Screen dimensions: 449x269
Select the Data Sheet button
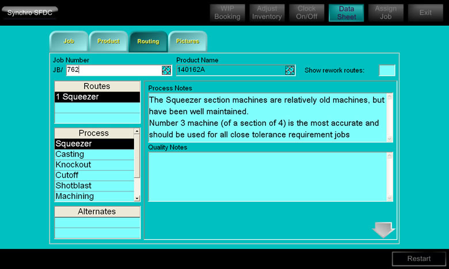coord(346,13)
